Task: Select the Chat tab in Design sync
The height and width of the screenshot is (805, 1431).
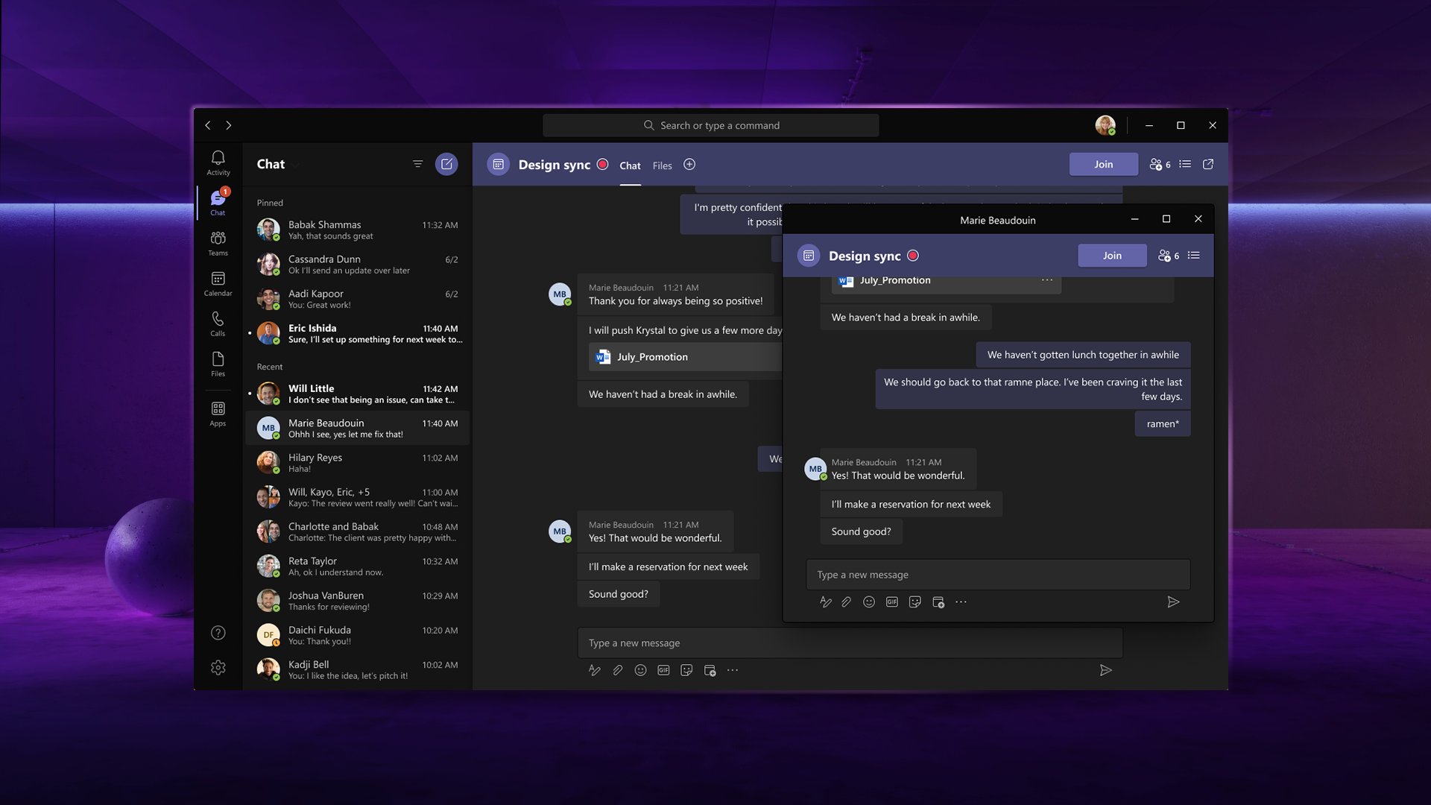Action: click(x=630, y=165)
